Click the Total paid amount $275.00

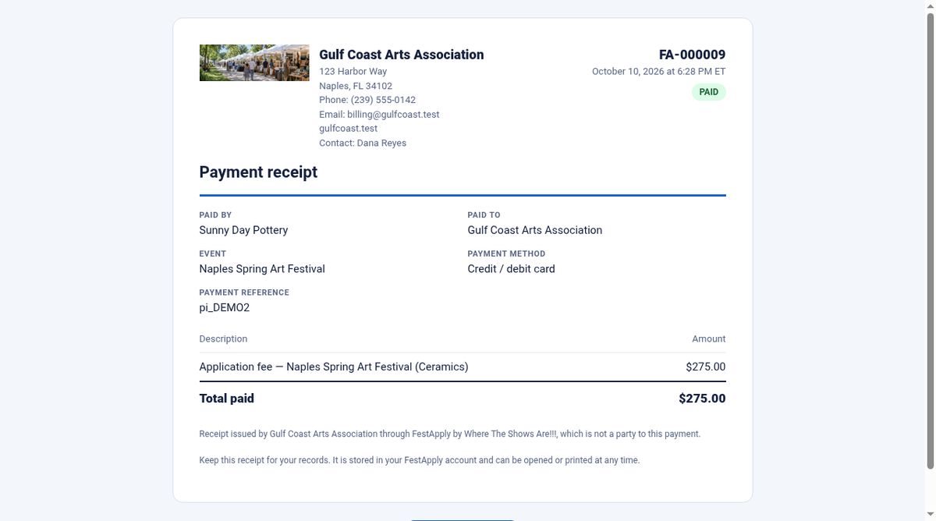pos(702,399)
